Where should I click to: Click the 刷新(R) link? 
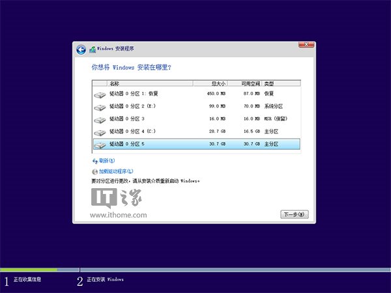pos(106,160)
